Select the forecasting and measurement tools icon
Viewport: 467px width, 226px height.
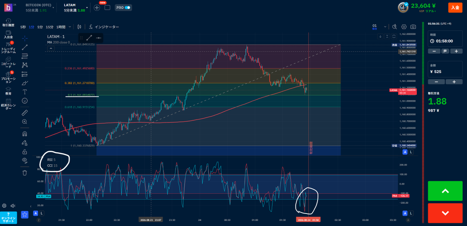(25, 74)
